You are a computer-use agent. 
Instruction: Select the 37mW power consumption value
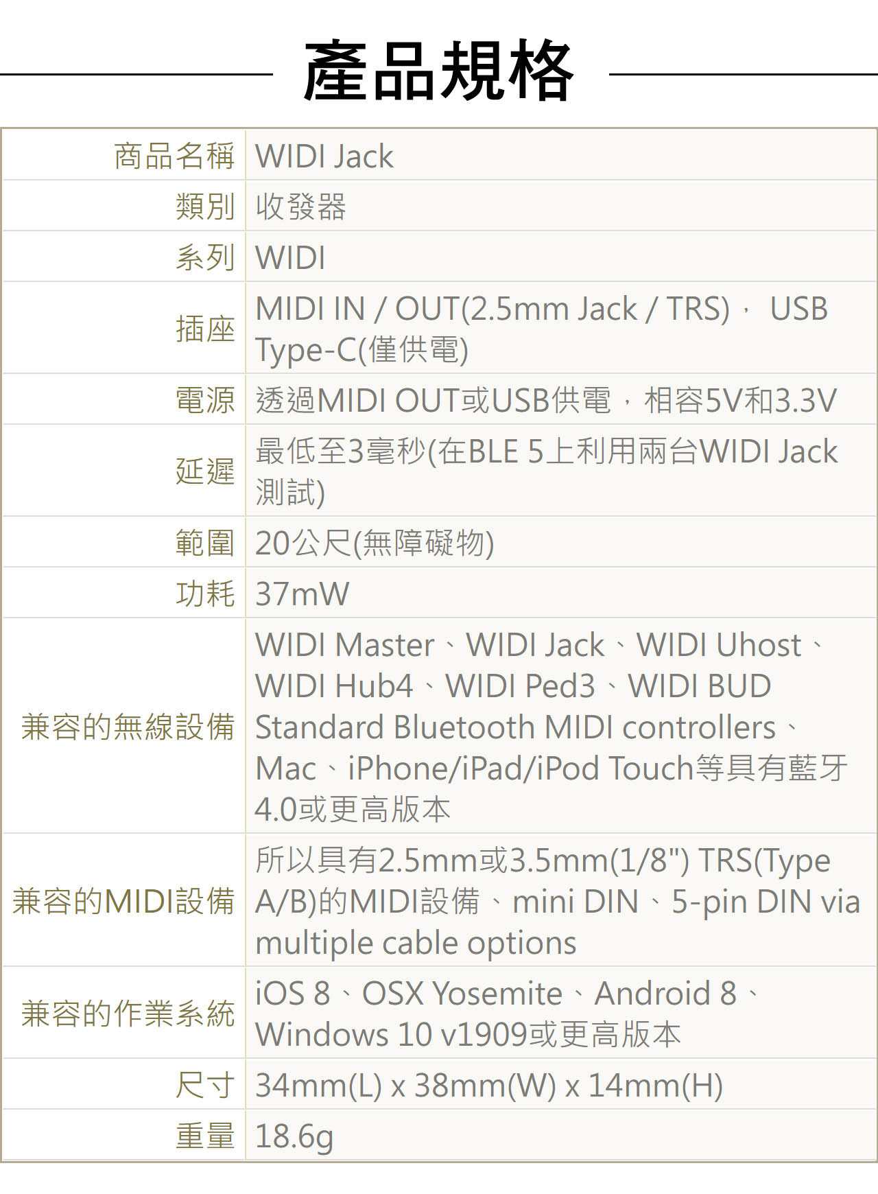tap(302, 594)
